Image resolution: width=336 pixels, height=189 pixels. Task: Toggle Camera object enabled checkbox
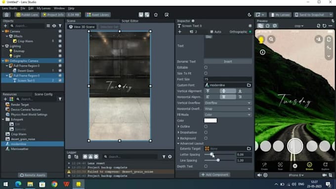point(60,31)
